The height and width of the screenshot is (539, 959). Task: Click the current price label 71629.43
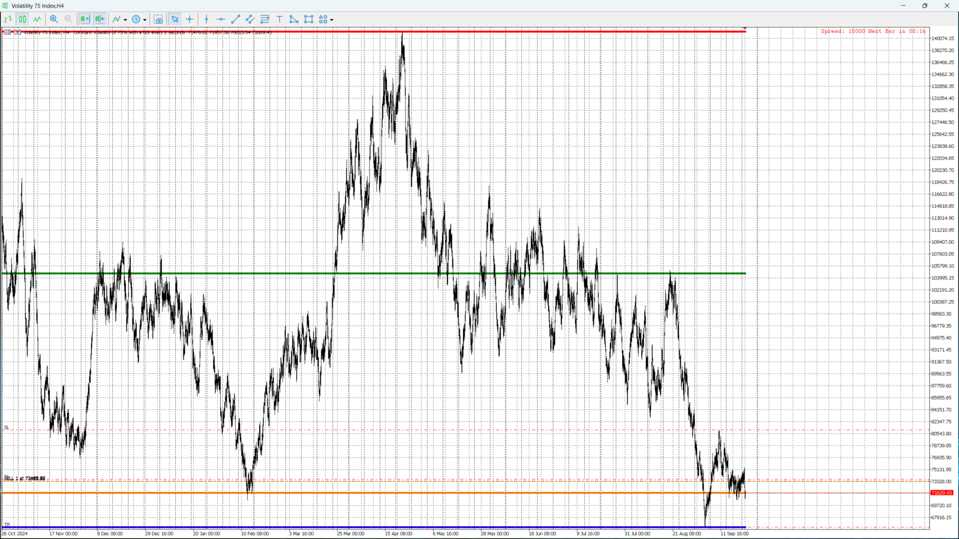[942, 493]
